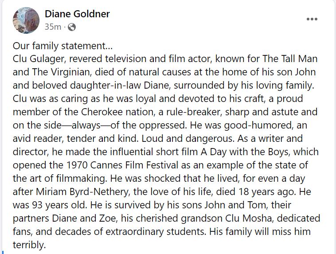Click the name 'Clu Gulager' in post
The width and height of the screenshot is (336, 254).
tap(39, 59)
